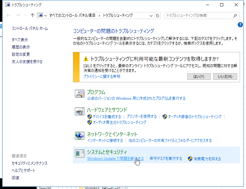246x189 pixels.
Task: Click the blue help question mark icon
Action: point(240,25)
